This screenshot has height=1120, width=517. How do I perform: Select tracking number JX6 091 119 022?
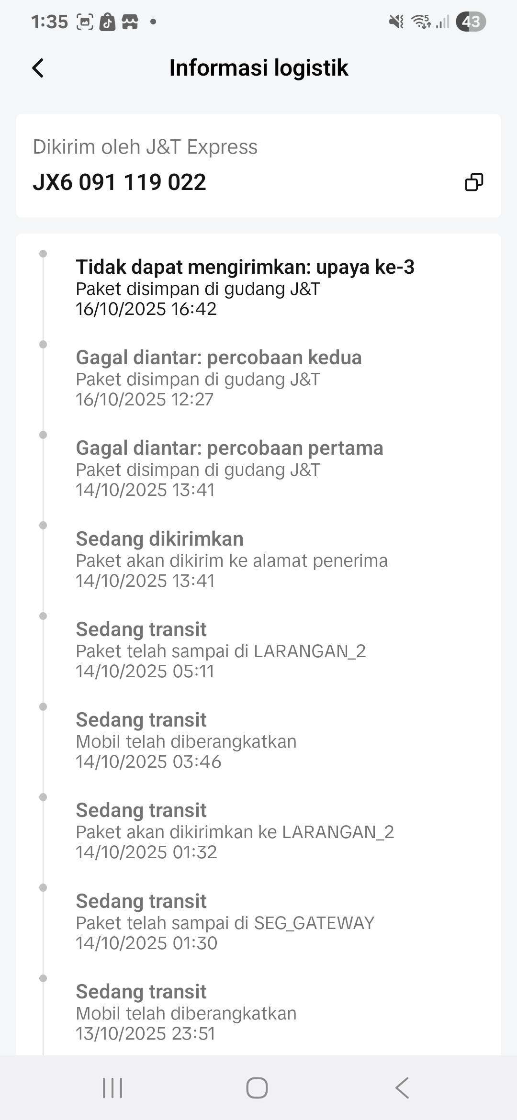[x=120, y=182]
